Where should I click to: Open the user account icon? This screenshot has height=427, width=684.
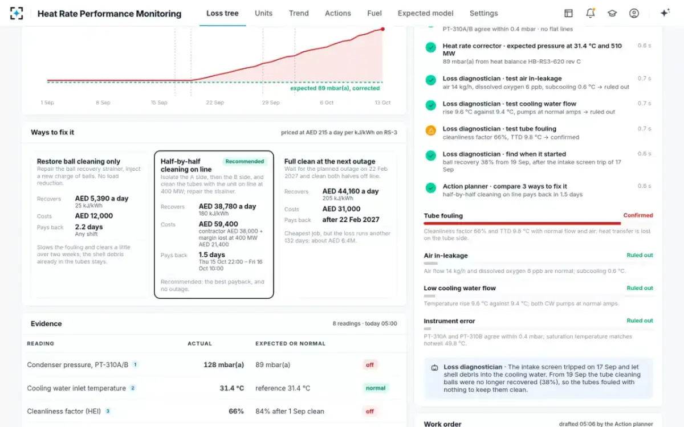pyautogui.click(x=634, y=13)
